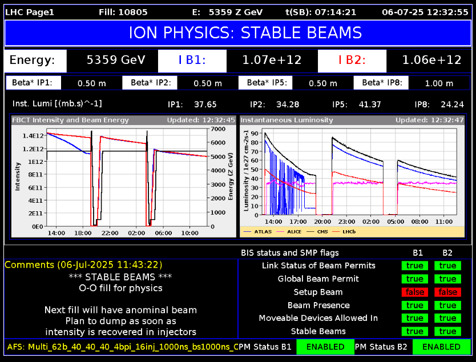The width and height of the screenshot is (476, 362).
Task: Click the Instantaneous Luminosity chart header
Action: [x=287, y=120]
